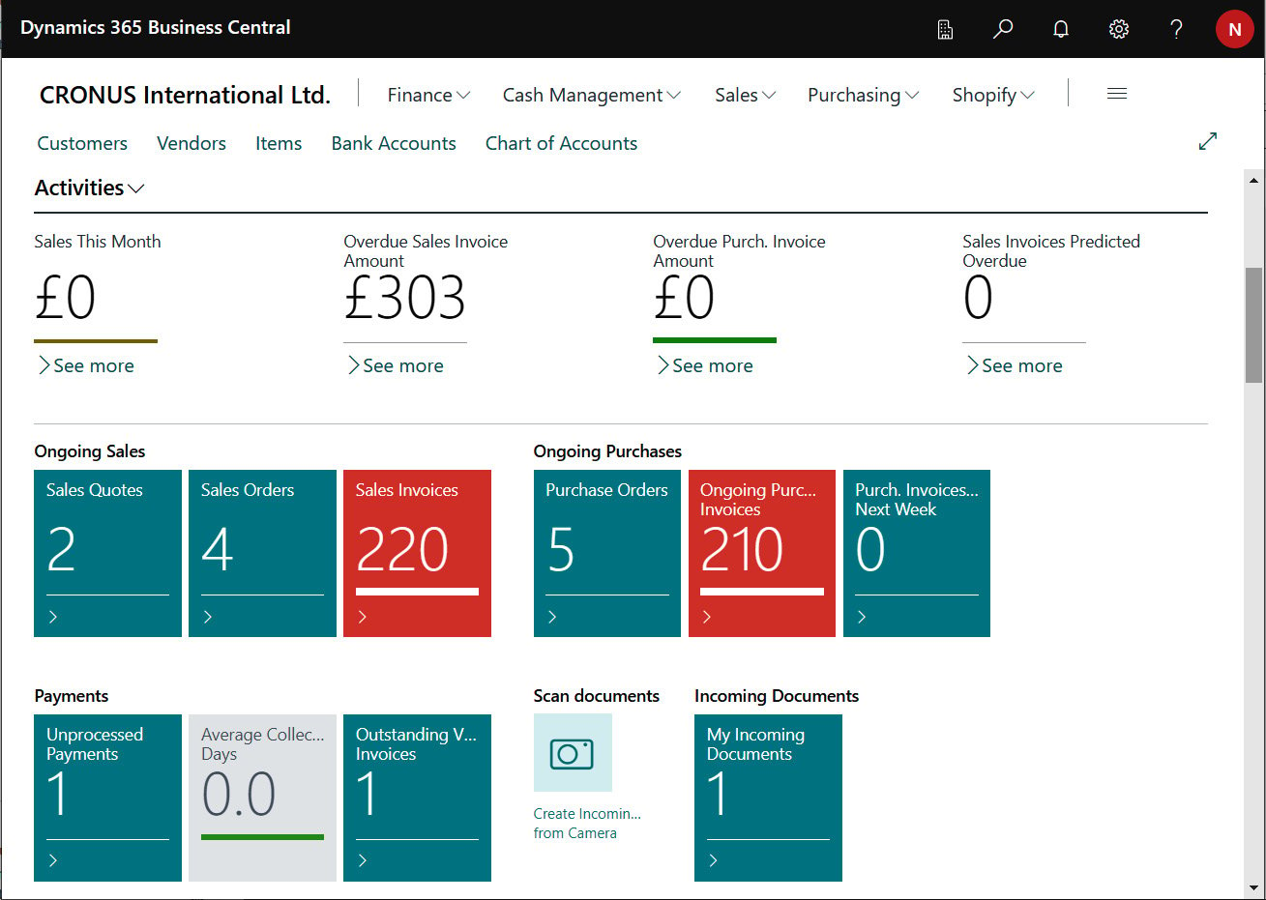Click the arrow in Sales Quotes tile
The height and width of the screenshot is (900, 1266).
53,617
